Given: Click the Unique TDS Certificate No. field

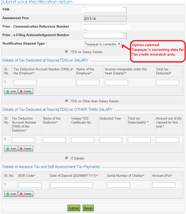Looking at the screenshot, I should (82, 140).
